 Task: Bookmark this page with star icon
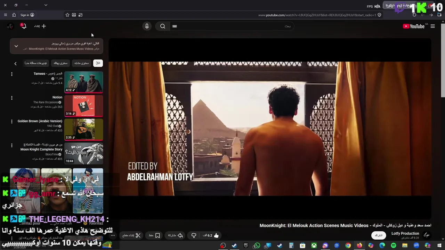tap(67, 15)
